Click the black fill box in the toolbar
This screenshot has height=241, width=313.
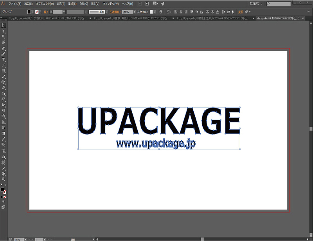click(2, 190)
